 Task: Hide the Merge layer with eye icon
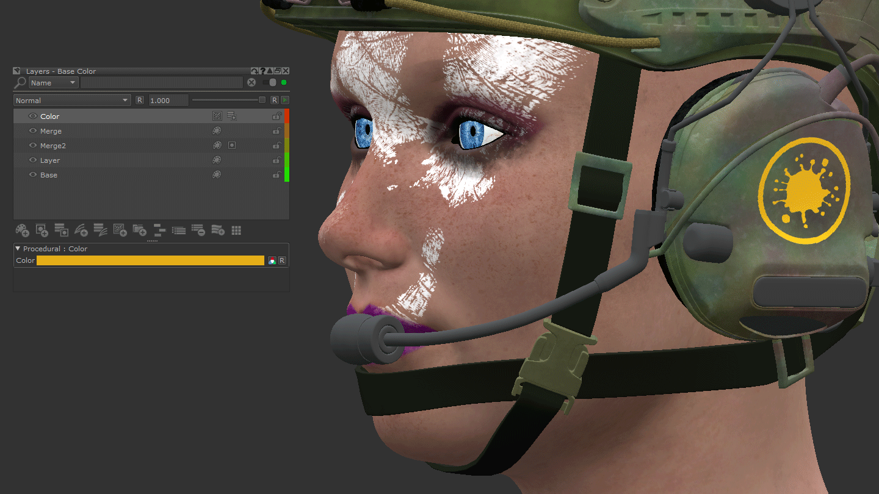pos(34,131)
